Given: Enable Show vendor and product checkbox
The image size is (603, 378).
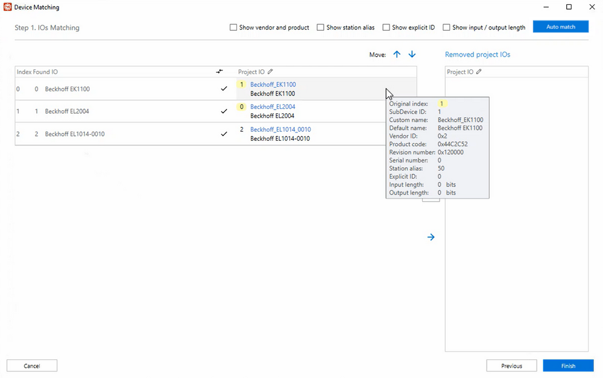Looking at the screenshot, I should pyautogui.click(x=233, y=28).
